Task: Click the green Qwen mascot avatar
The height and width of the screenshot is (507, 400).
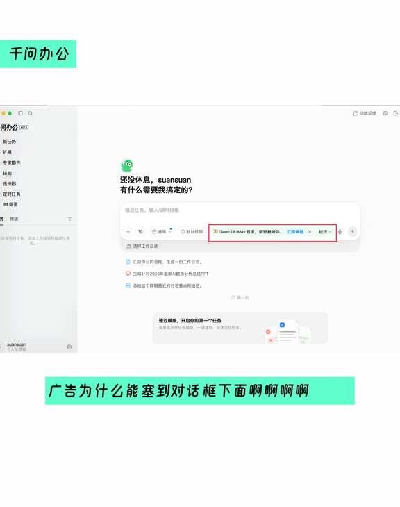Action: 127,165
